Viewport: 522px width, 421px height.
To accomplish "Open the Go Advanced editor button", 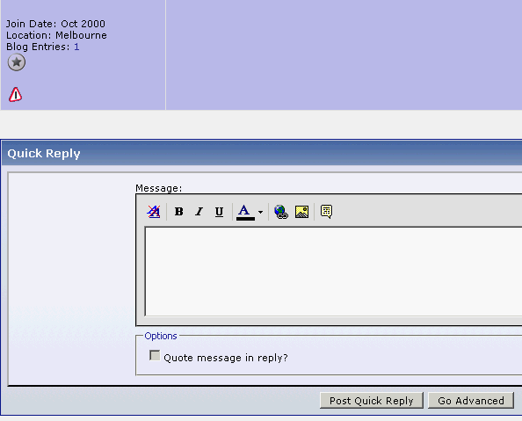I will click(x=471, y=401).
